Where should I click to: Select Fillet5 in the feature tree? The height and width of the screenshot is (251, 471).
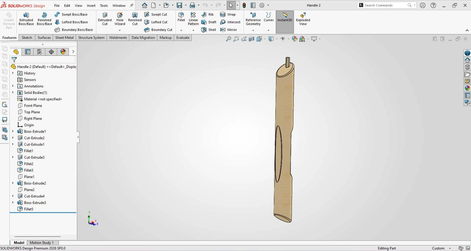pos(29,209)
